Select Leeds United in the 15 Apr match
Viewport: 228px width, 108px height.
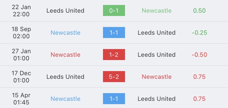tap(157, 99)
